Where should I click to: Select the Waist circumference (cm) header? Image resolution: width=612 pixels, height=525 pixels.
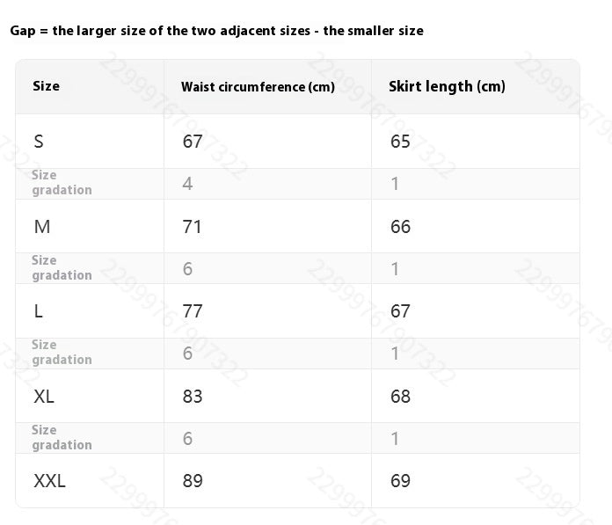[258, 87]
